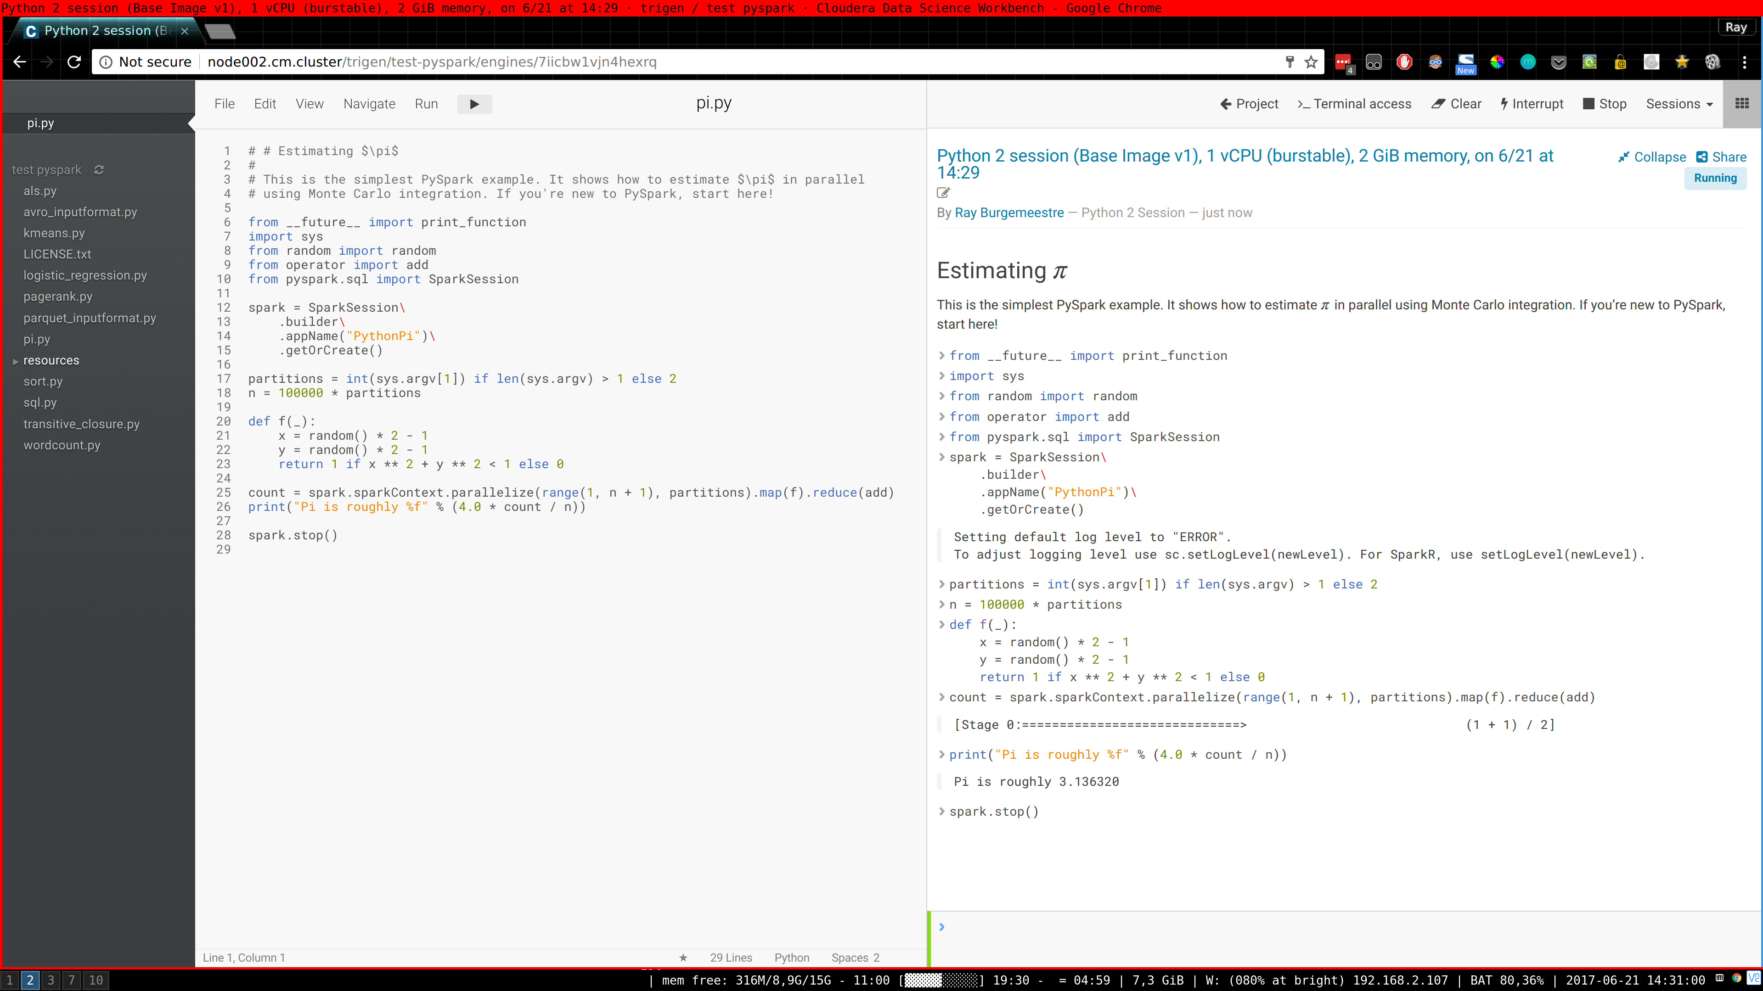
Task: Click the session title link
Action: 1245,164
